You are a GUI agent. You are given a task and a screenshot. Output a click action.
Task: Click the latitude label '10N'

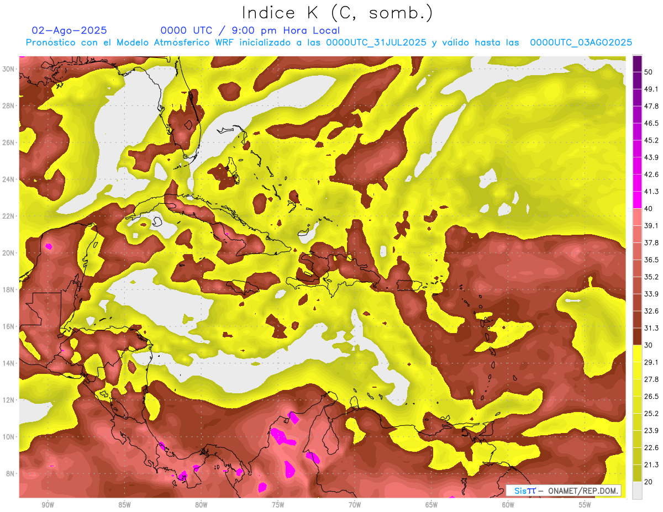[9, 436]
